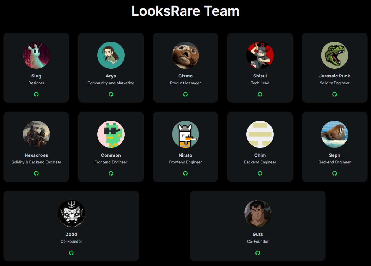Screen dimensions: 371x266
Task: Click the name 'Guts'
Action: (x=258, y=234)
